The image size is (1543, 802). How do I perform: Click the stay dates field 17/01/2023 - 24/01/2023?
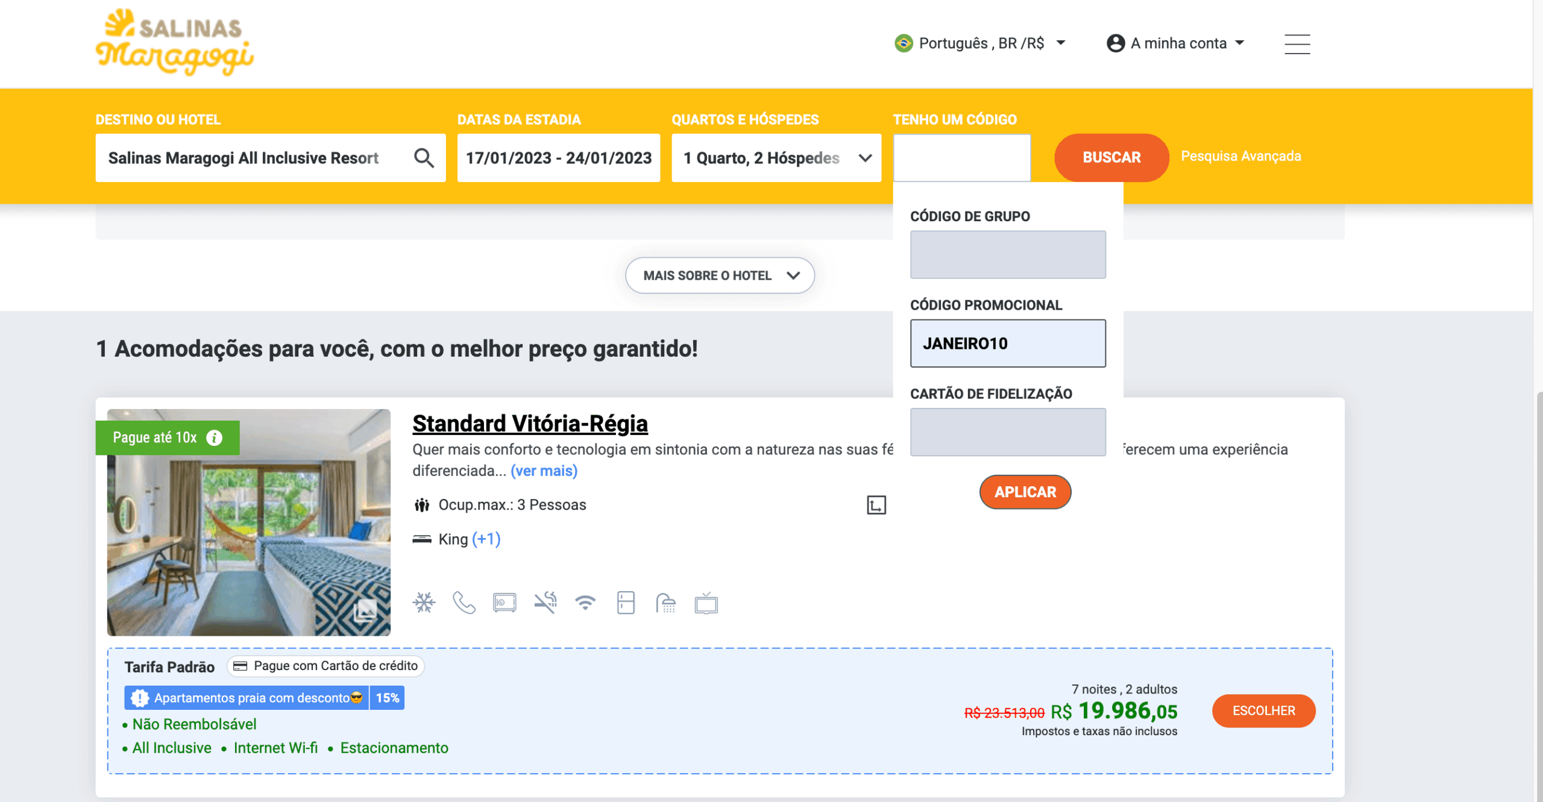559,158
